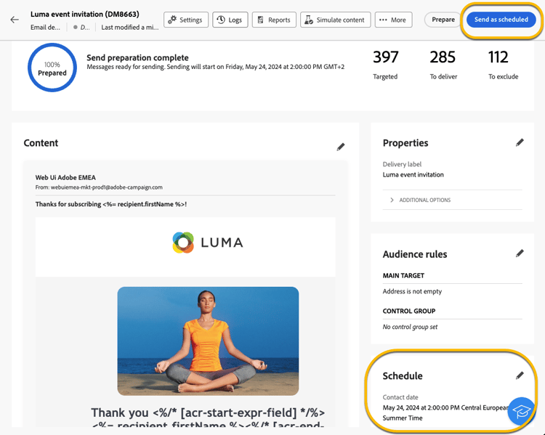
Task: Click 'Address is not empty' main target rule
Action: click(412, 291)
